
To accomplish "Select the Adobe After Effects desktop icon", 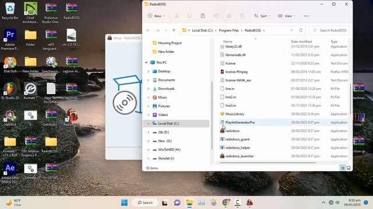I will point(10,173).
